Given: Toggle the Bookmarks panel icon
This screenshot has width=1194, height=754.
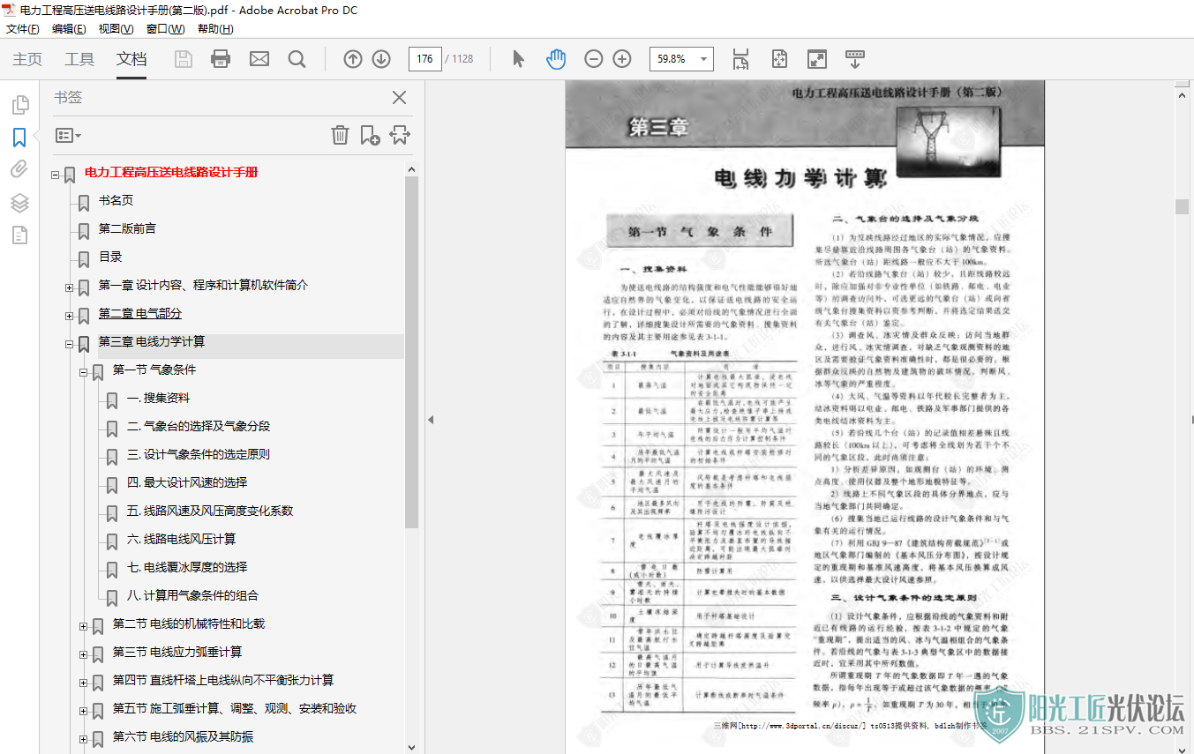Looking at the screenshot, I should [x=19, y=137].
